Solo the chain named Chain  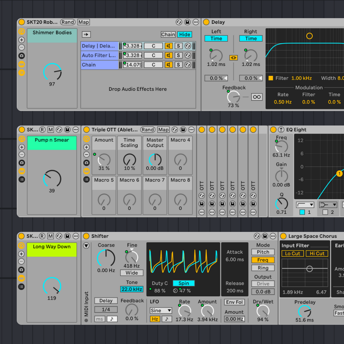tap(178, 65)
